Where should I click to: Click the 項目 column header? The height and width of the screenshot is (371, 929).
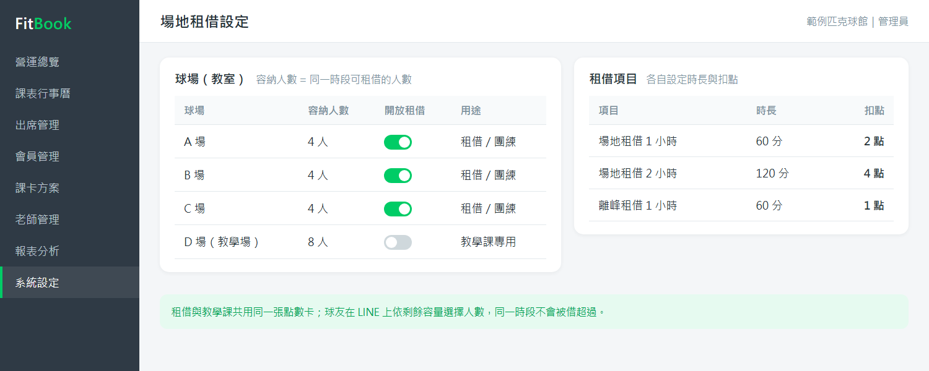pos(609,111)
